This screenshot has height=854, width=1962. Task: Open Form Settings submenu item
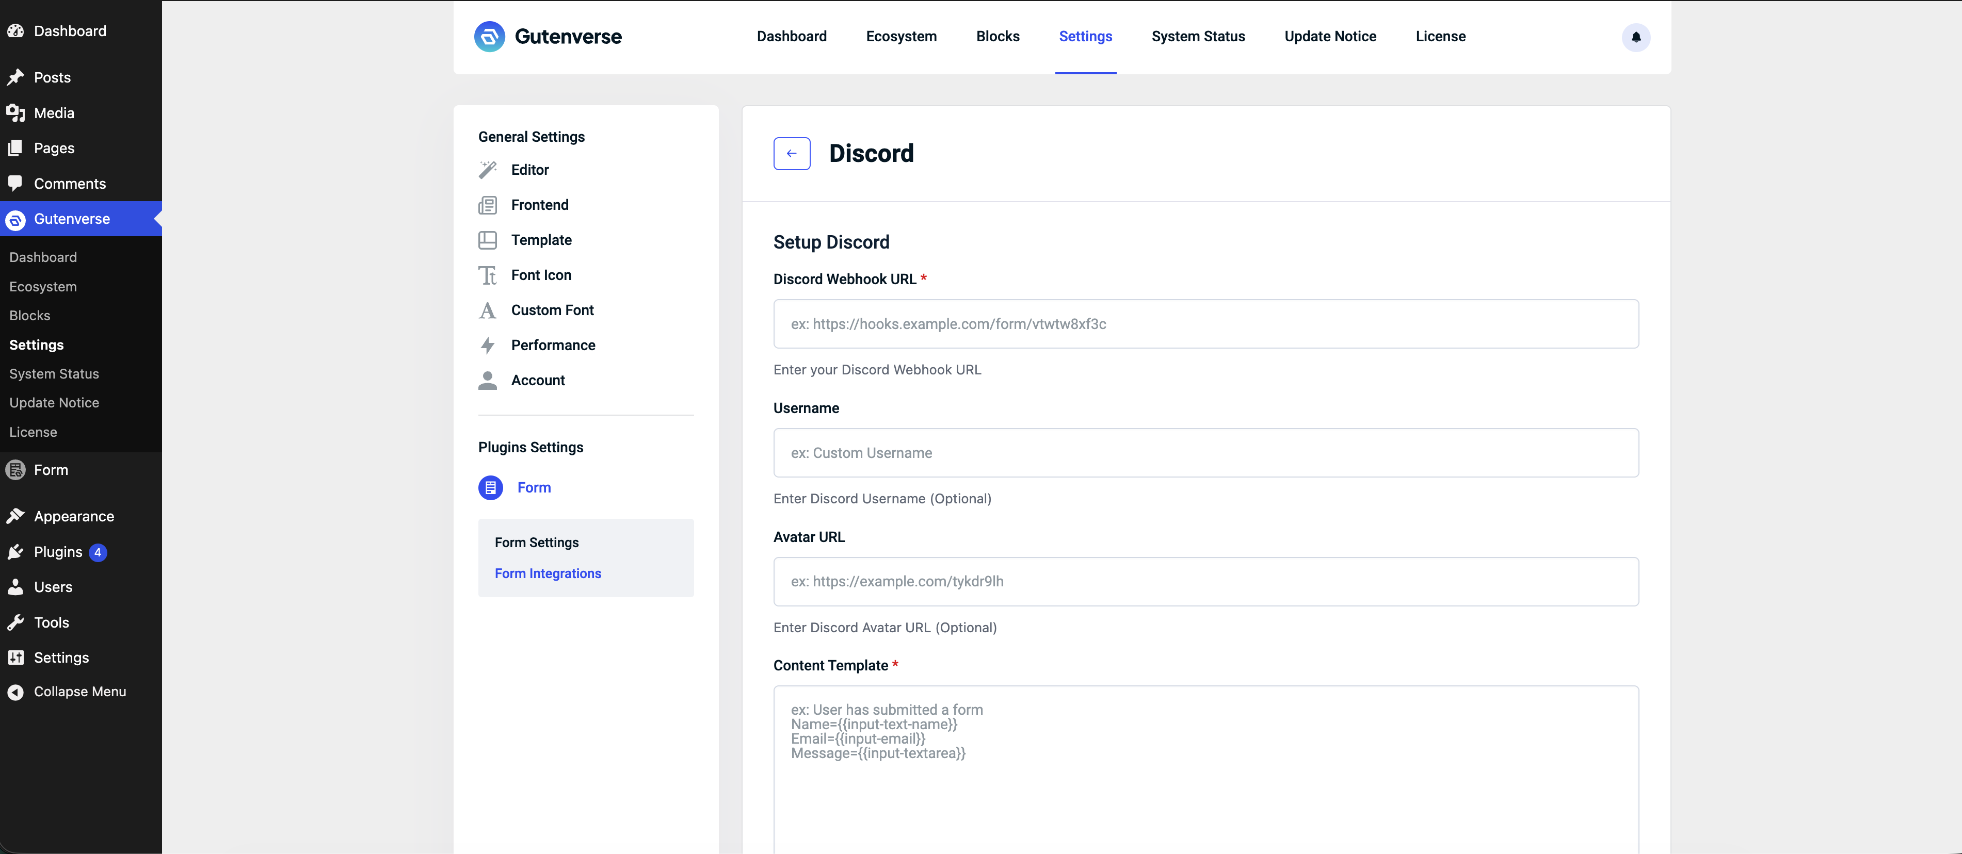click(x=536, y=543)
